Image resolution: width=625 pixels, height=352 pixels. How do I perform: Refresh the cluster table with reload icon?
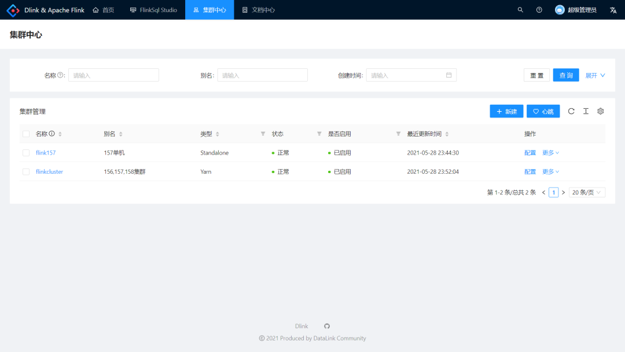(571, 111)
